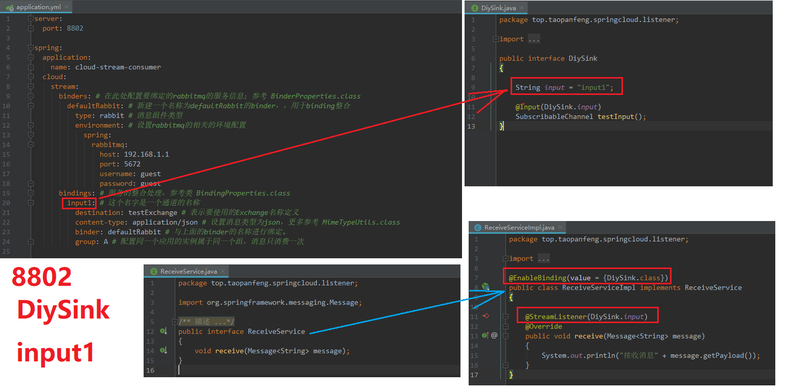The width and height of the screenshot is (785, 391).
Task: Expand folded imports in ReceiveServiceImpl.java
Action: click(x=505, y=259)
